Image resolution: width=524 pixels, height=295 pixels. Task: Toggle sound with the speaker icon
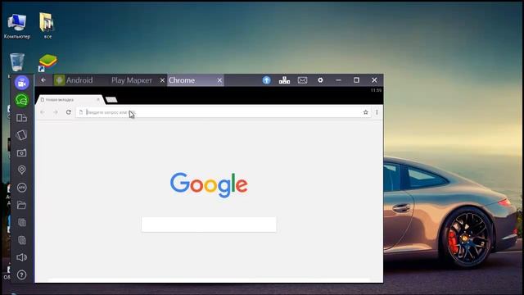point(22,257)
